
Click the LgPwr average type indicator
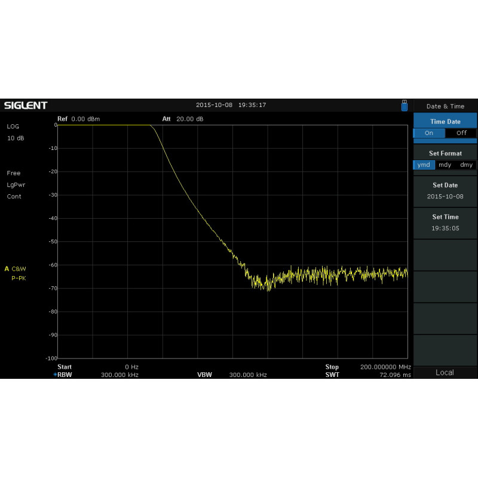click(16, 185)
